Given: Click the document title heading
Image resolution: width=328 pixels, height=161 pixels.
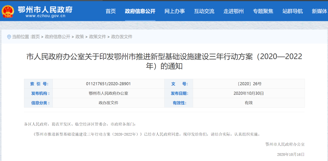Looking at the screenshot, I should pyautogui.click(x=164, y=61).
